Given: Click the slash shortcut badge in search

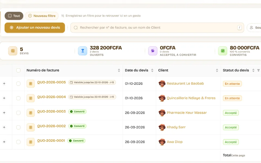Looking at the screenshot, I should (x=239, y=27).
